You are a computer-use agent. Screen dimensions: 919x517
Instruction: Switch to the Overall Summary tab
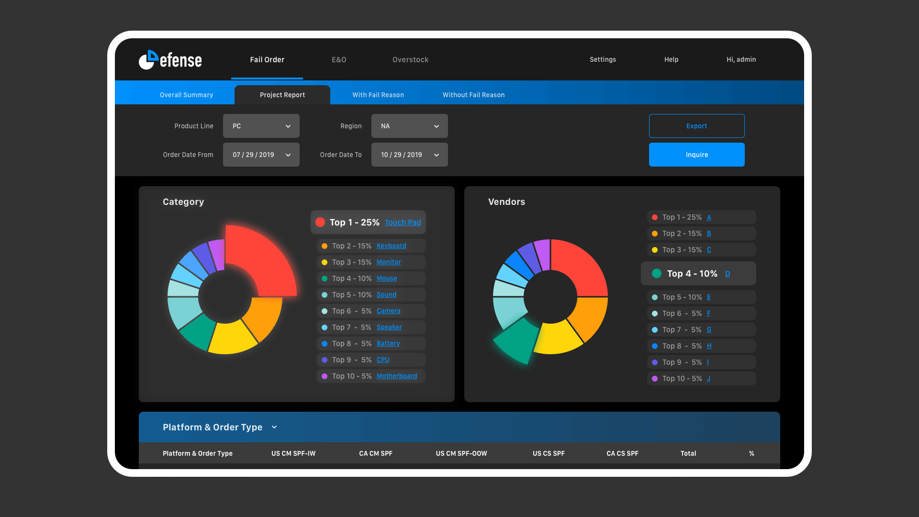tap(186, 95)
